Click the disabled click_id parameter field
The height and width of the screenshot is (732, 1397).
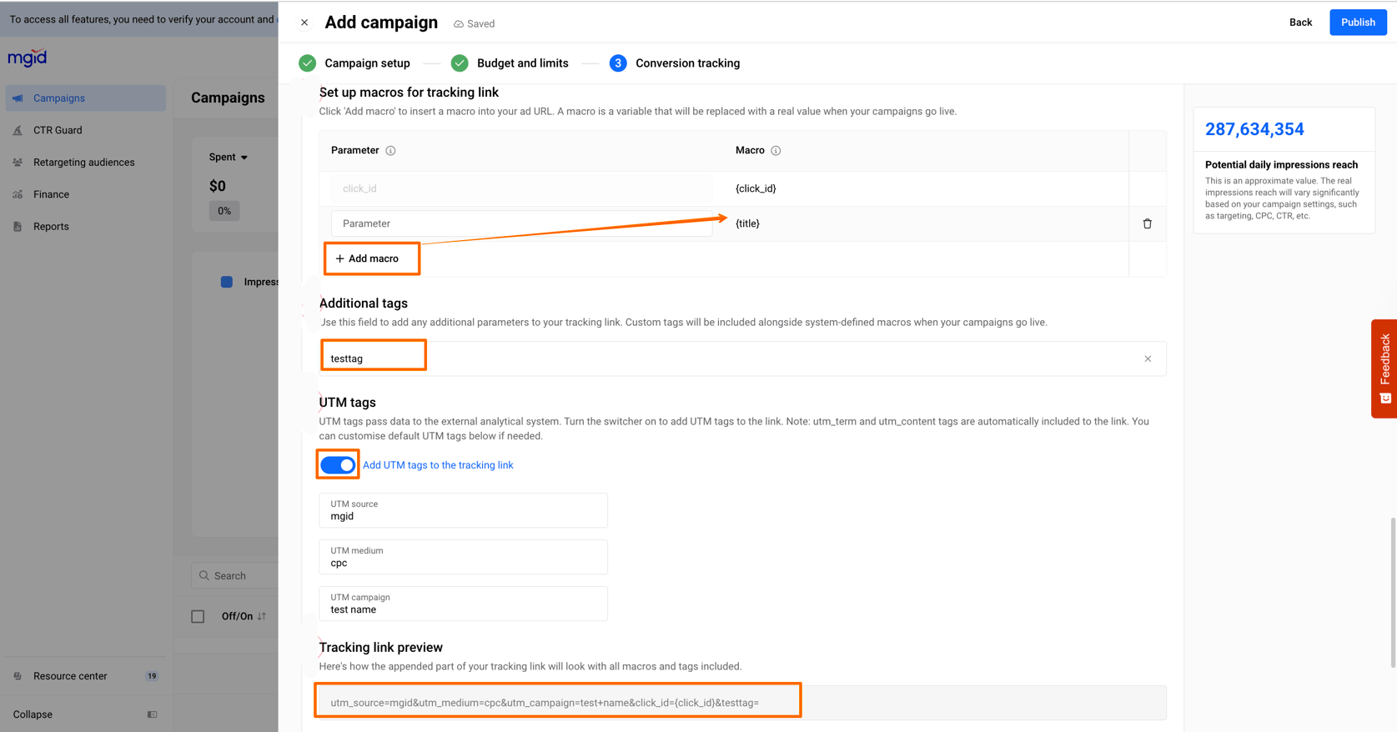(x=522, y=188)
